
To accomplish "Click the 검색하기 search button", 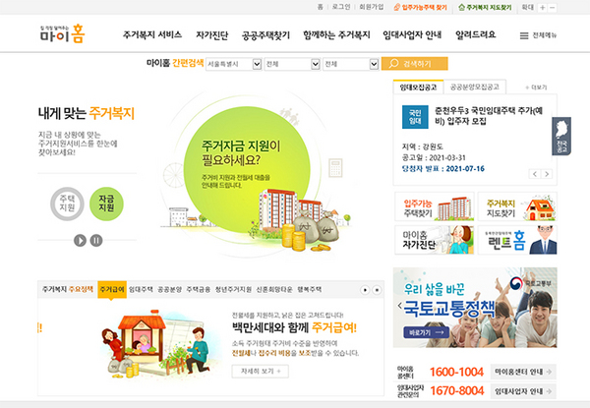I will [x=415, y=64].
